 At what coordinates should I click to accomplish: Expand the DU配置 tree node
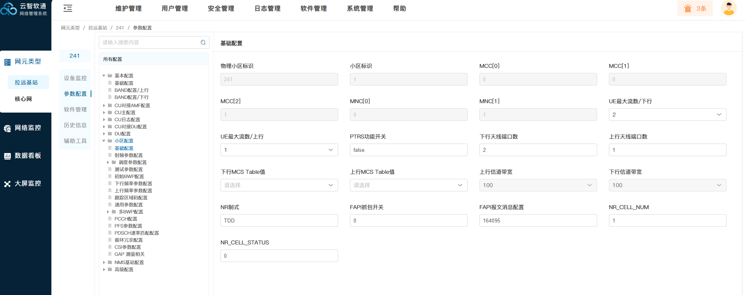(104, 134)
